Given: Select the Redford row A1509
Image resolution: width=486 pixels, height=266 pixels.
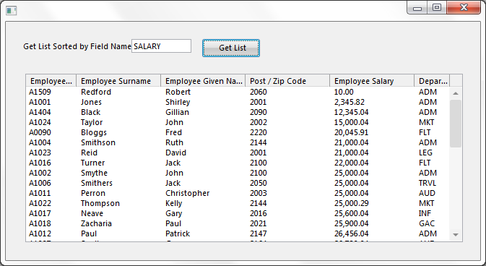Looking at the screenshot, I should point(238,92).
